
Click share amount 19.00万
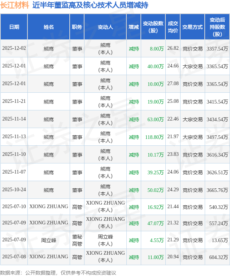tap(156, 102)
